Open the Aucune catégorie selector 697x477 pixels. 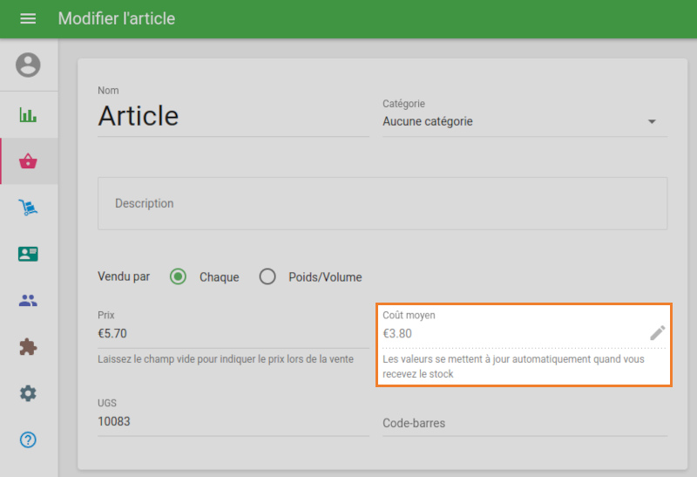514,122
